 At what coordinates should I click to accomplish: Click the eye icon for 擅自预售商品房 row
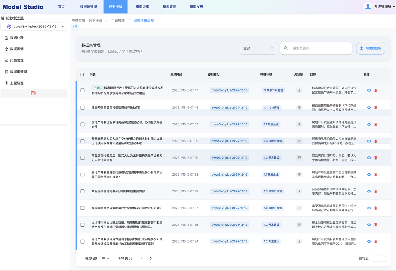369,108
